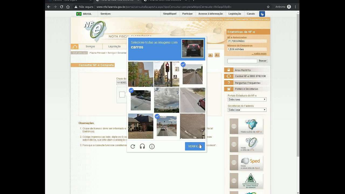Click the Serviços breadcrumb link

[112, 53]
